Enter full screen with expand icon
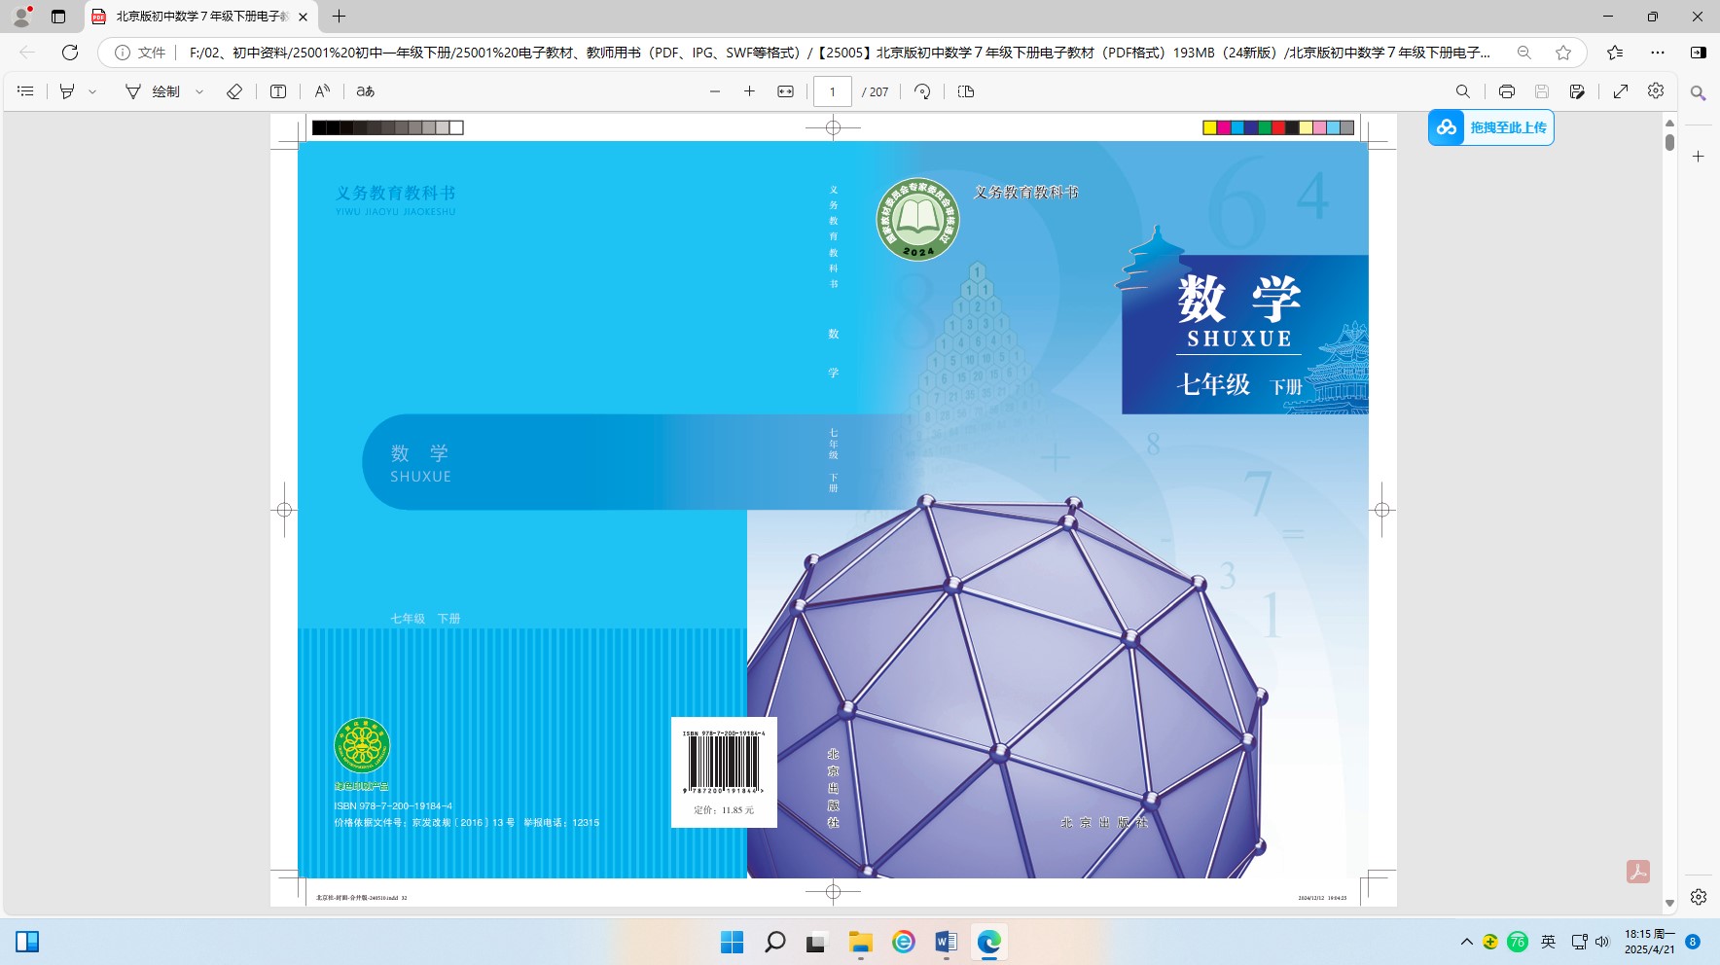Viewport: 1720px width, 965px height. click(x=1621, y=91)
